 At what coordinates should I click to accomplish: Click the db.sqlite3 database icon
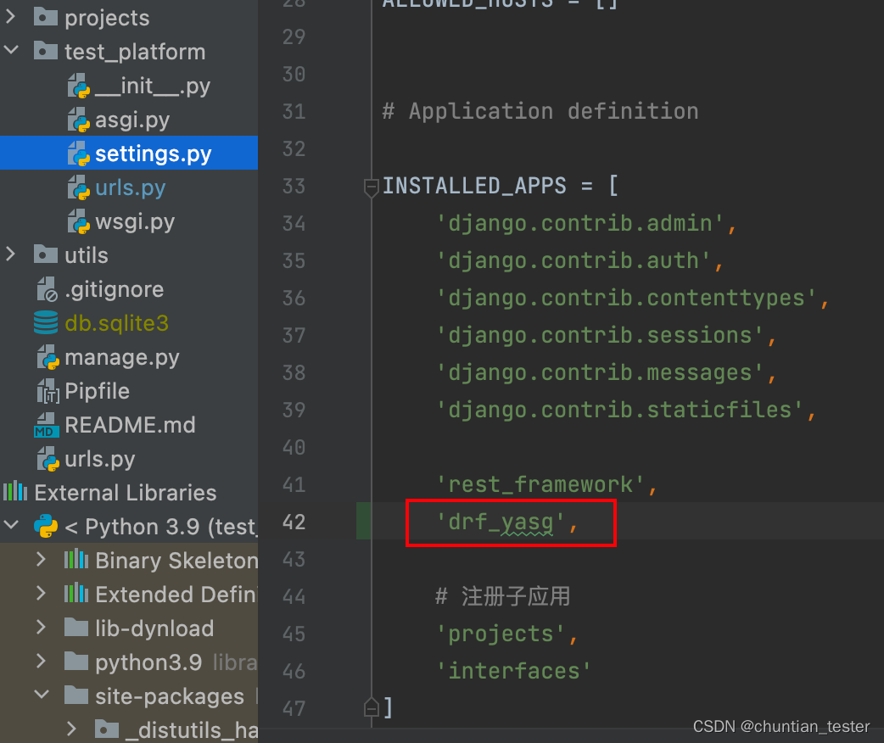46,323
